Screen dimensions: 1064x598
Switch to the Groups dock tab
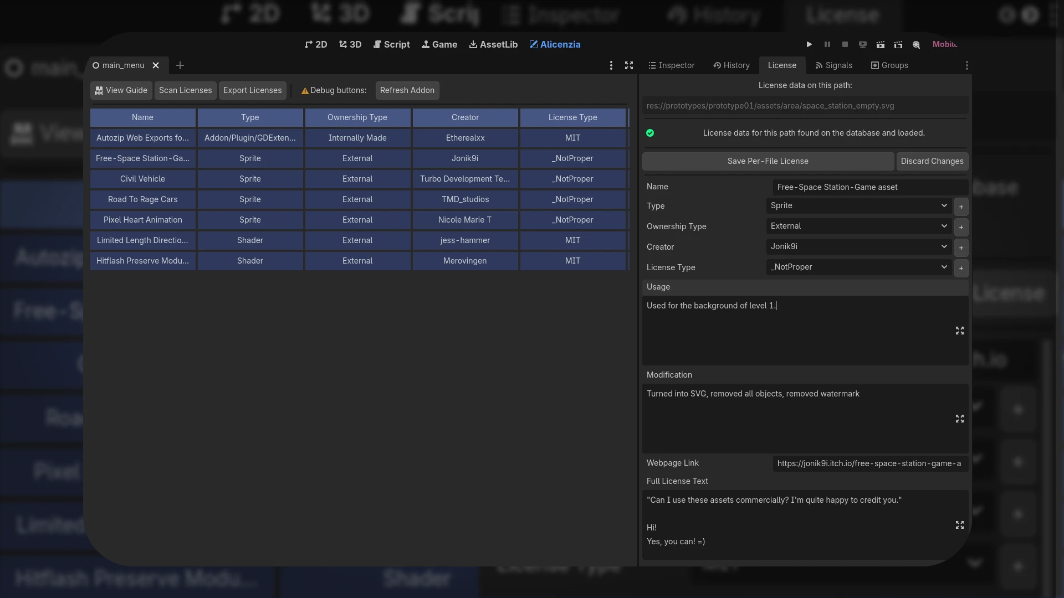pos(889,65)
